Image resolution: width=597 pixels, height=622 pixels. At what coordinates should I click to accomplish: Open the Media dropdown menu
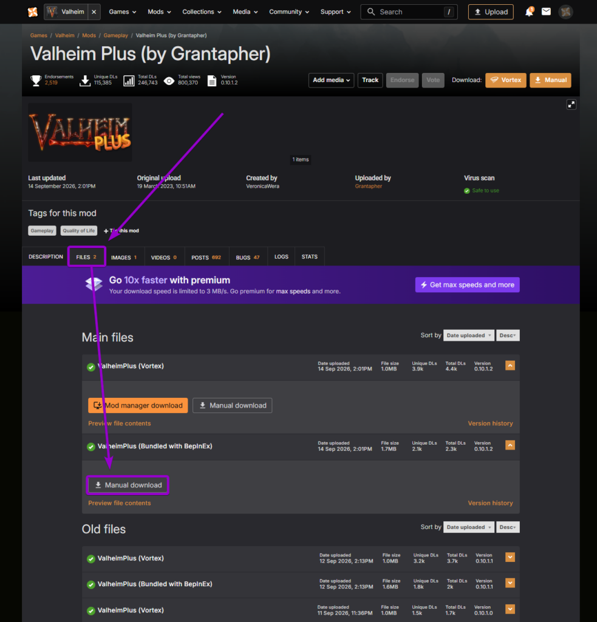click(245, 12)
